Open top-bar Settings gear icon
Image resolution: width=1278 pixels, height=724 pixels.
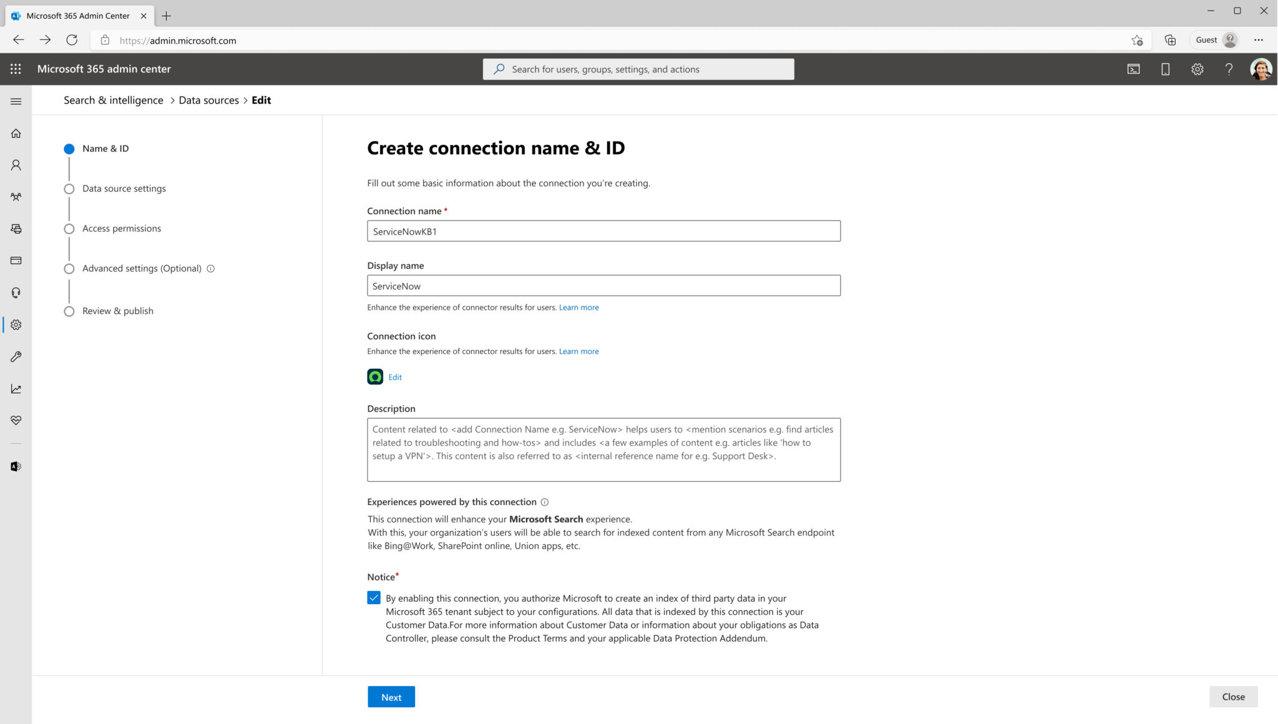[x=1197, y=69]
